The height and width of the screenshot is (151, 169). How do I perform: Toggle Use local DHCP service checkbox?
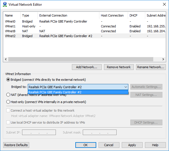(x=8, y=122)
